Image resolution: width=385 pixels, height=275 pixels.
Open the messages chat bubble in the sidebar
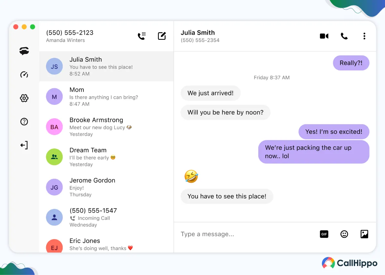[x=24, y=51]
